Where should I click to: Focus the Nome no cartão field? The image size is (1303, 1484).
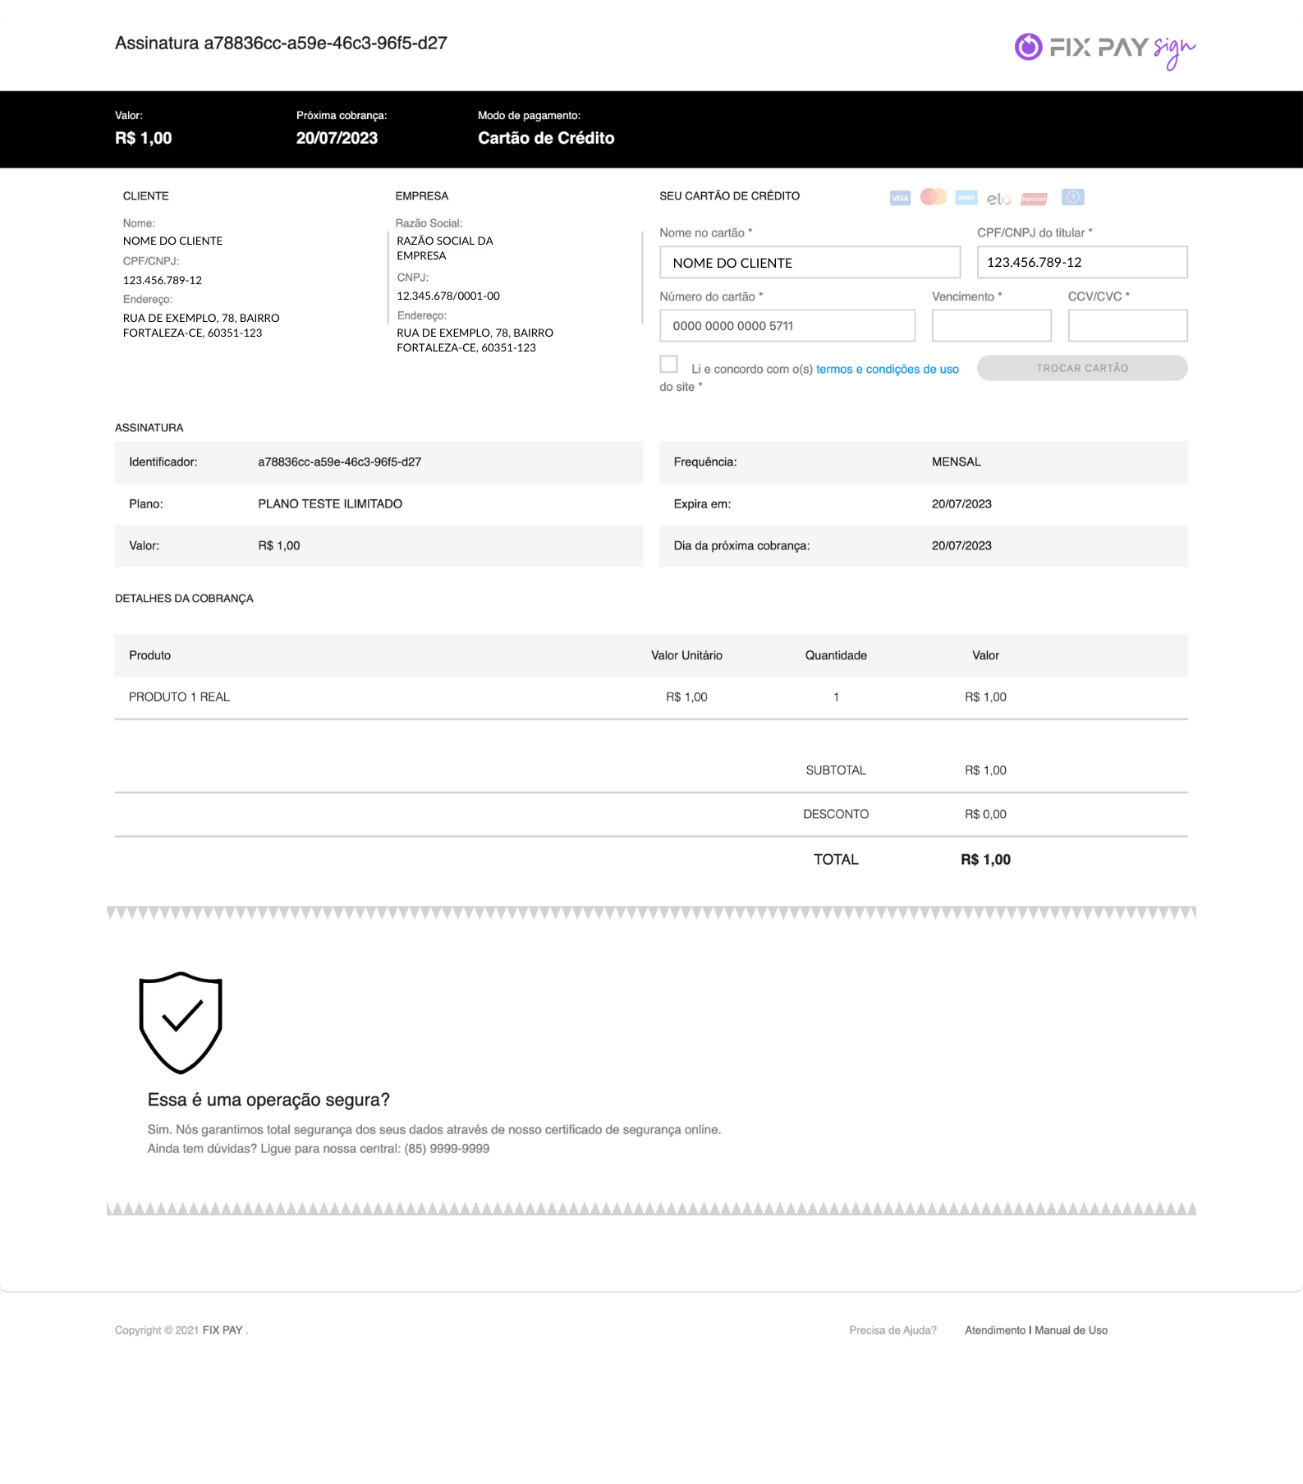pyautogui.click(x=810, y=263)
